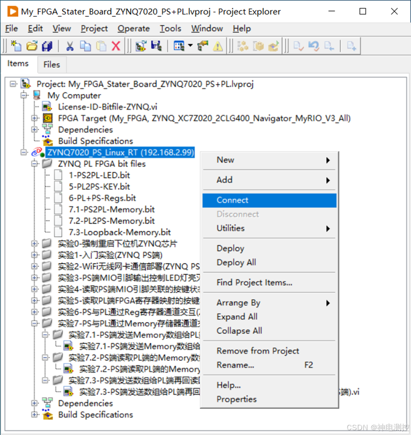Click the Save All toolbar icon

pyautogui.click(x=47, y=46)
